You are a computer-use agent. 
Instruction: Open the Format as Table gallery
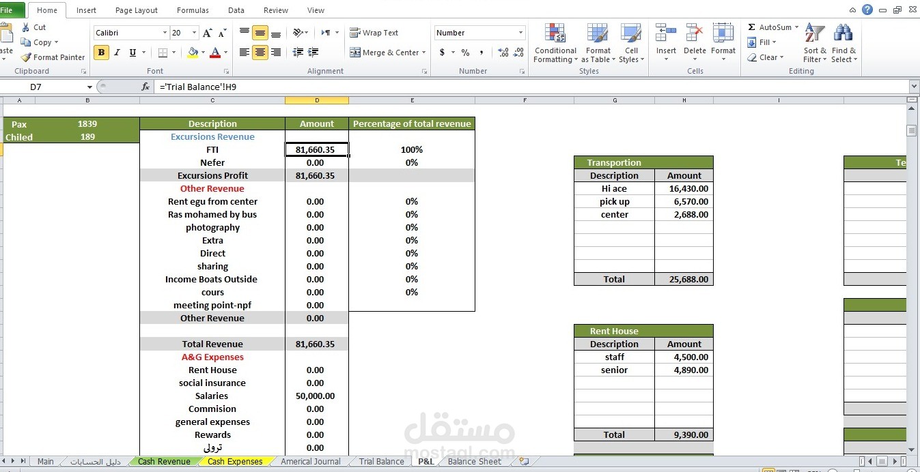coord(598,43)
